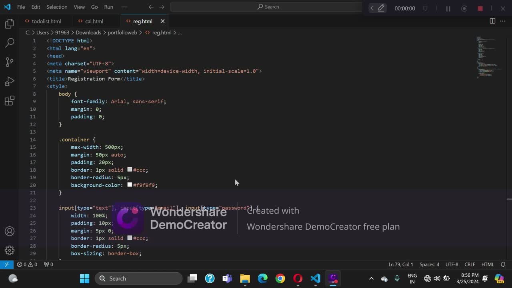Open the Manage gear settings icon
The image size is (512, 288).
(10, 251)
